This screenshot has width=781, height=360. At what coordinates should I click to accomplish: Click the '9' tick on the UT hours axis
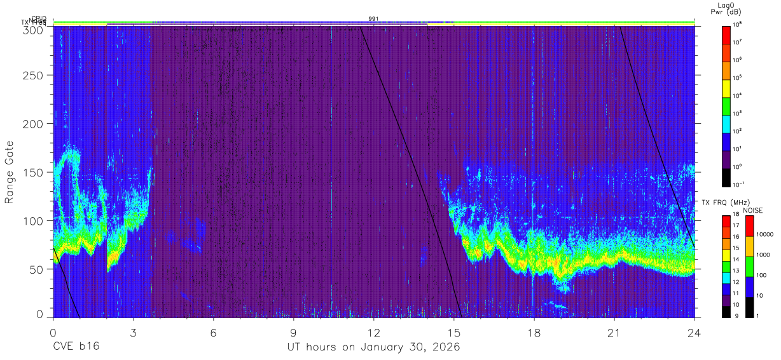[293, 333]
